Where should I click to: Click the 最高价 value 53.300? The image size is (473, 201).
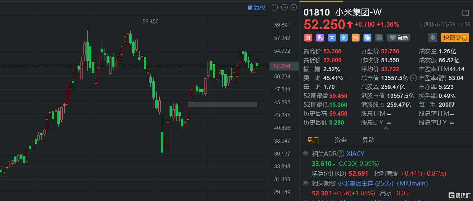332,51
